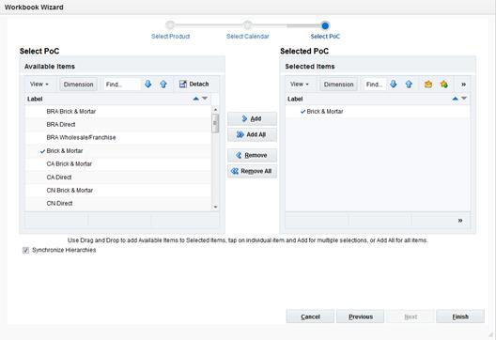This screenshot has width=496, height=340.
Task: Click the Find field in Selected Items
Action: (375, 85)
